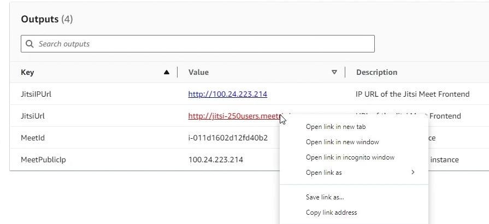Click the Value column sort triangle
The image size is (489, 224).
pyautogui.click(x=334, y=72)
